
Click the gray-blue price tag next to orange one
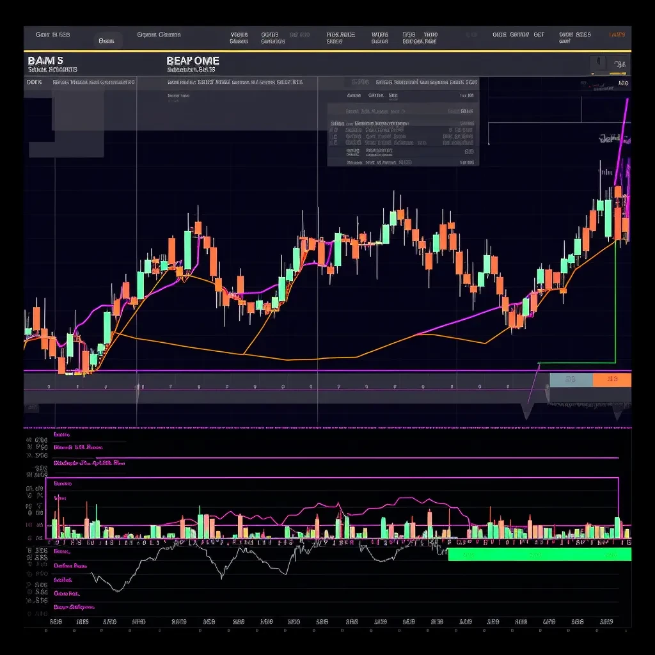571,379
